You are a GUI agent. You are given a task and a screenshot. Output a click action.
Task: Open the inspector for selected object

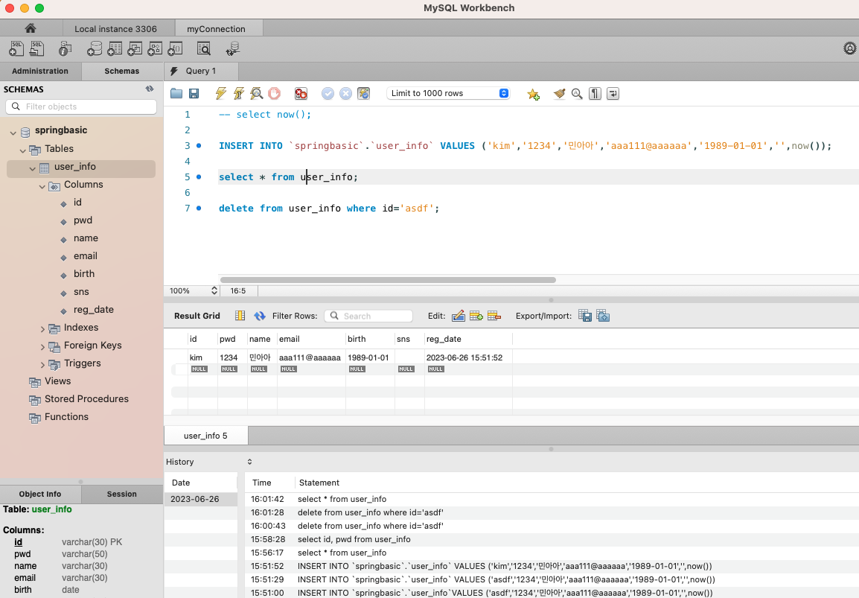click(x=65, y=49)
